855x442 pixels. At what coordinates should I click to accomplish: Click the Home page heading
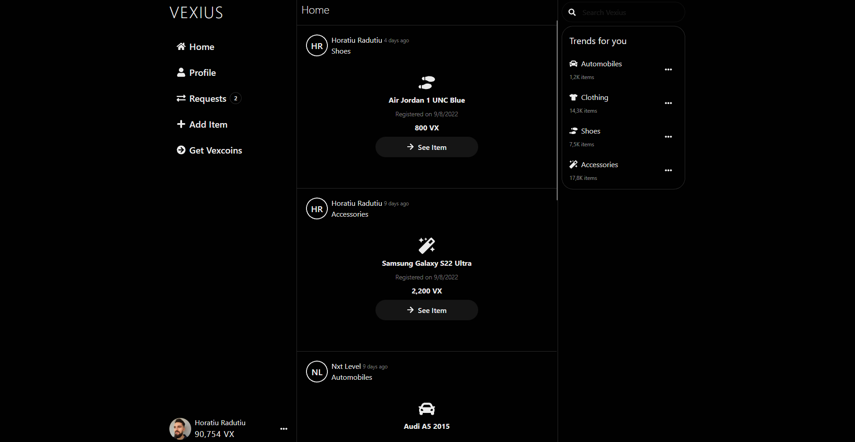tap(315, 10)
